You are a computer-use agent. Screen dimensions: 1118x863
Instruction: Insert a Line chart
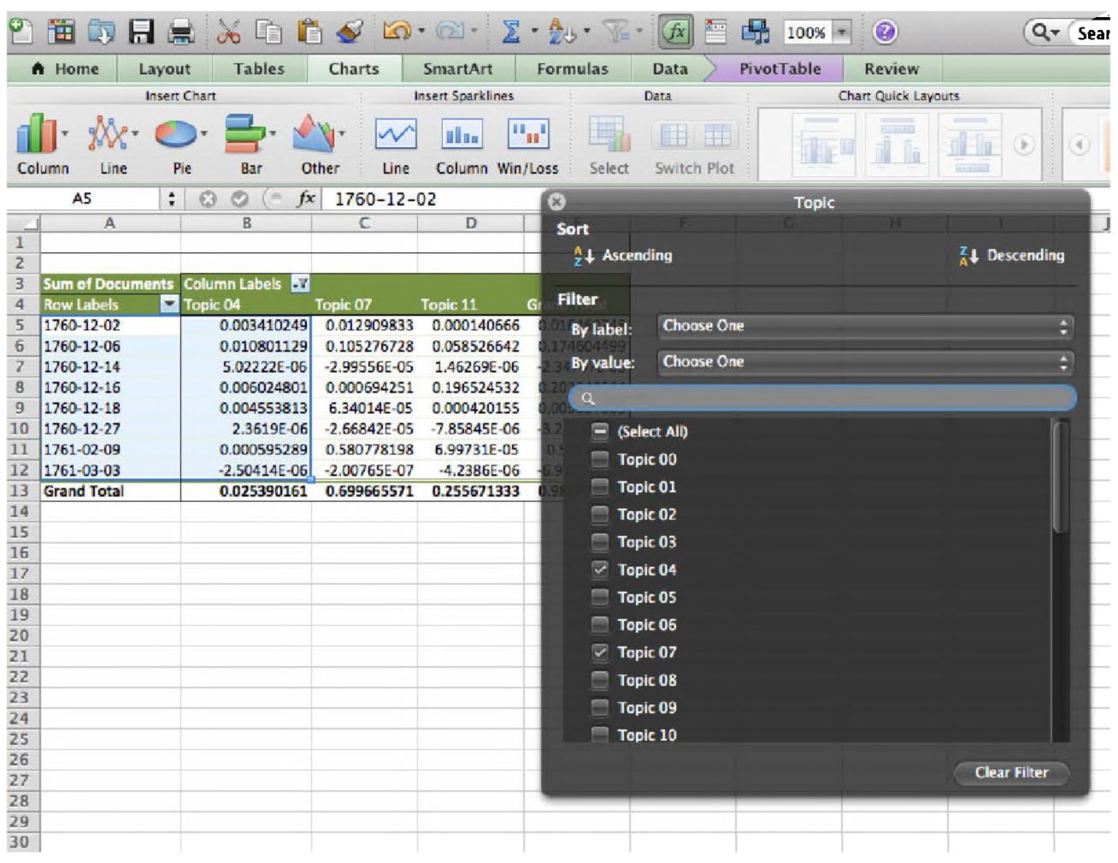pos(113,145)
